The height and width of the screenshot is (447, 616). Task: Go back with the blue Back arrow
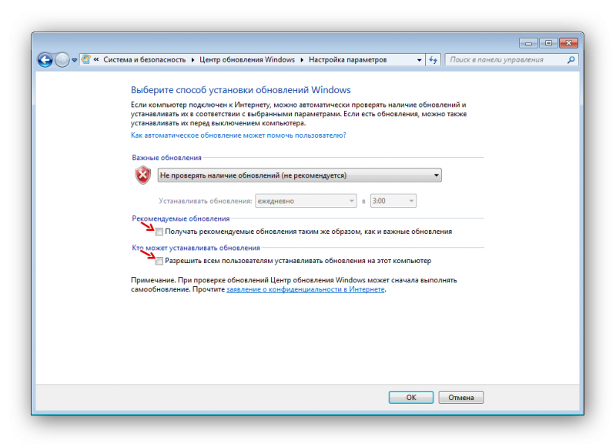[x=45, y=60]
